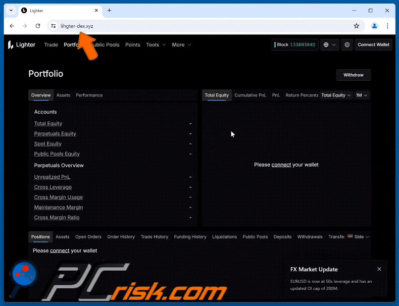Select the Overview tab
The height and width of the screenshot is (306, 399).
click(x=41, y=95)
